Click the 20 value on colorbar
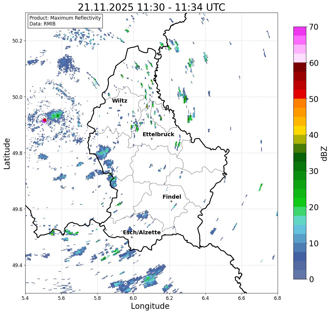The image size is (331, 313). [314, 207]
